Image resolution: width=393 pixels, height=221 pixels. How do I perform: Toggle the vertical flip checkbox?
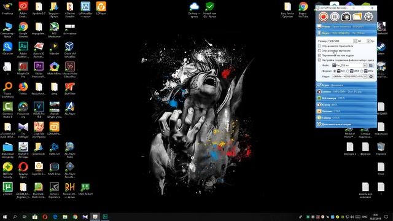pyautogui.click(x=319, y=50)
